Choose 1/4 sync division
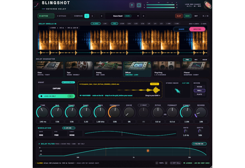Viewport: 245px width, 168px height. [155, 24]
